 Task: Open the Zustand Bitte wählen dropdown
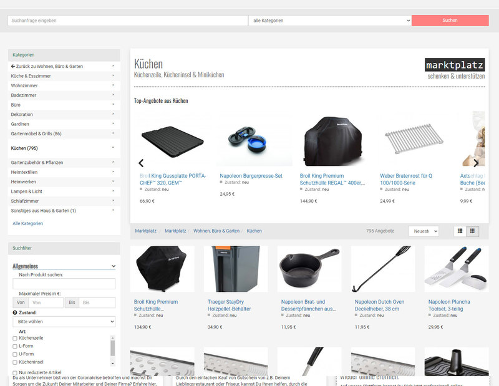[x=64, y=322]
